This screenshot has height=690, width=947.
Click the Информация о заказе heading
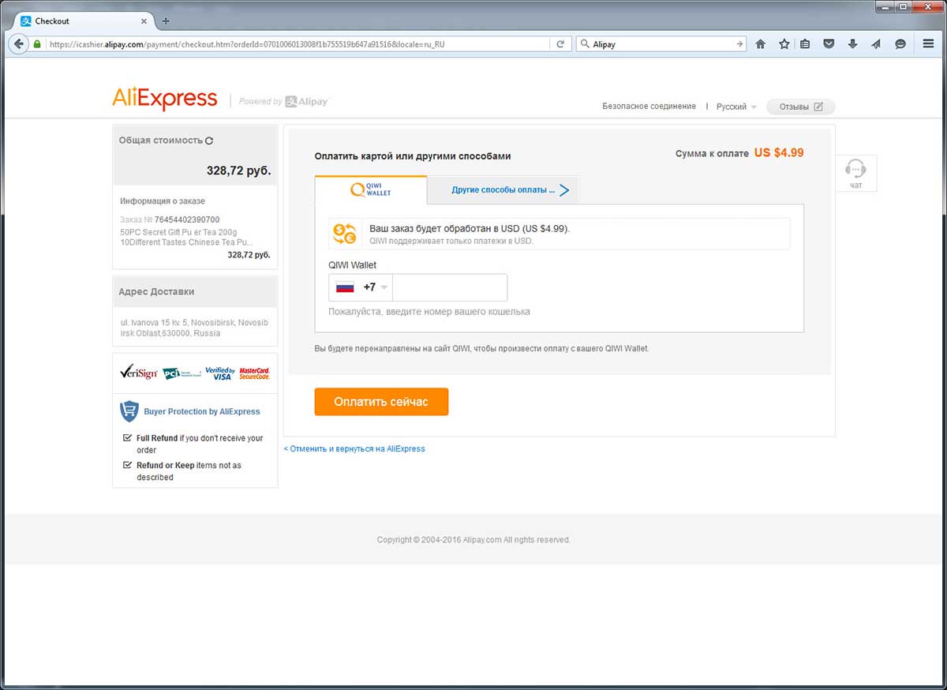[163, 201]
